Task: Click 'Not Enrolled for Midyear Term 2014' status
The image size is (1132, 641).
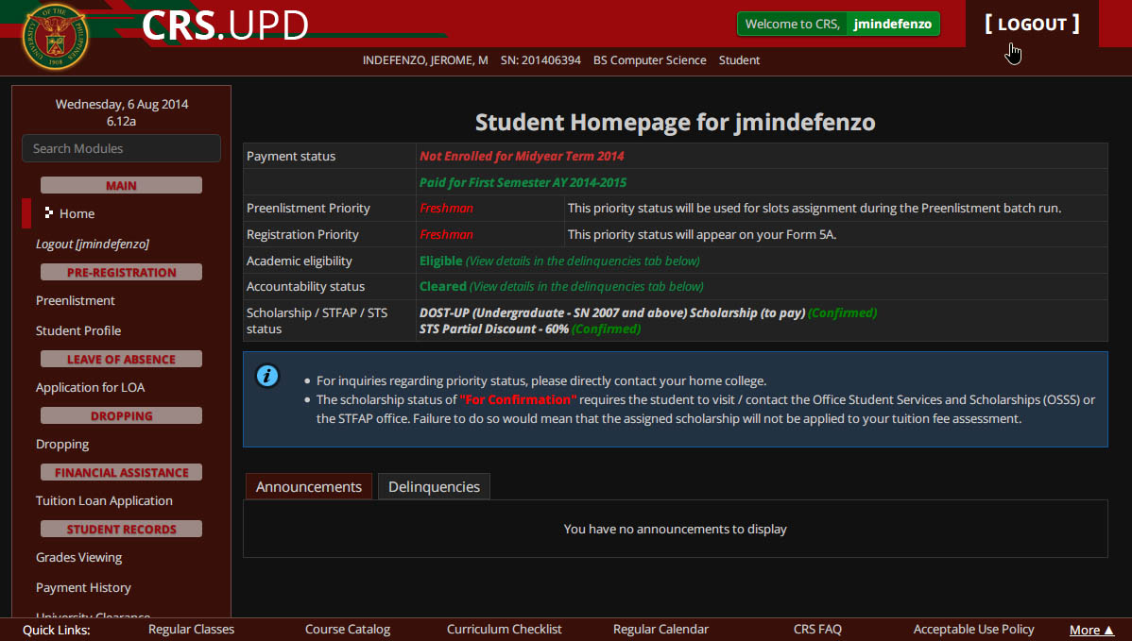Action: coord(522,156)
